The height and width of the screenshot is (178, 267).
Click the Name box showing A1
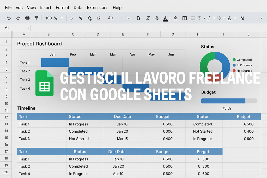pyautogui.click(x=15, y=28)
